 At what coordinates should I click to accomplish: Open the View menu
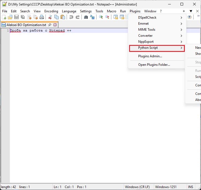37,11
